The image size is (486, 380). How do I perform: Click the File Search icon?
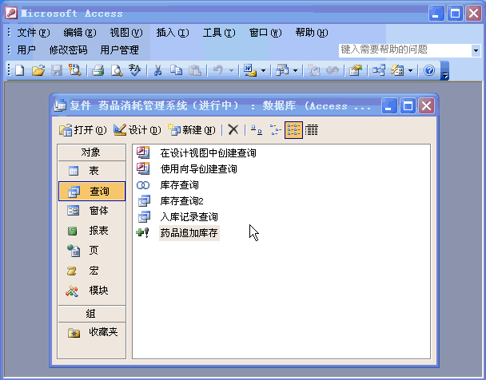click(74, 70)
